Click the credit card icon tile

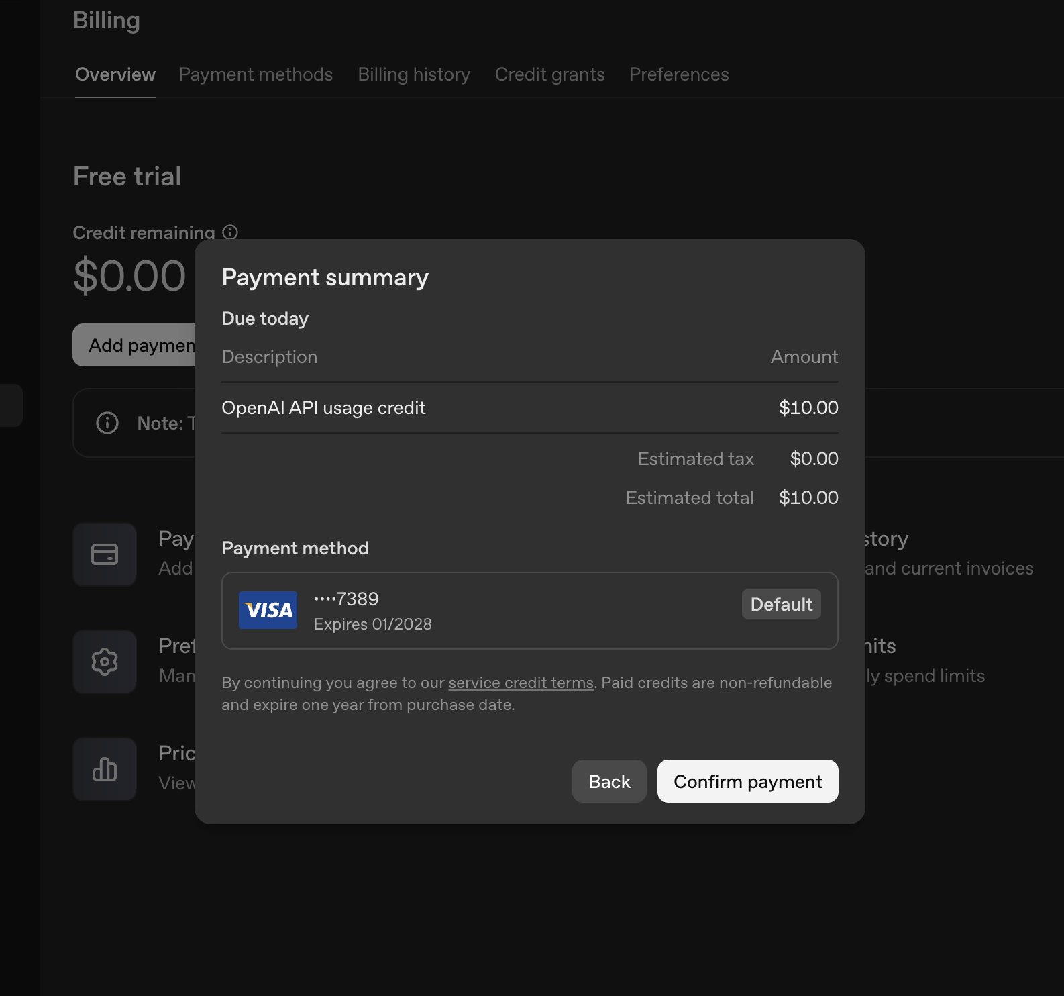click(x=105, y=554)
